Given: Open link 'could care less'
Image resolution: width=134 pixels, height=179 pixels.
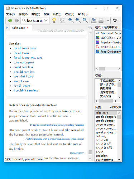Looking at the screenshot, I should coord(23,67).
